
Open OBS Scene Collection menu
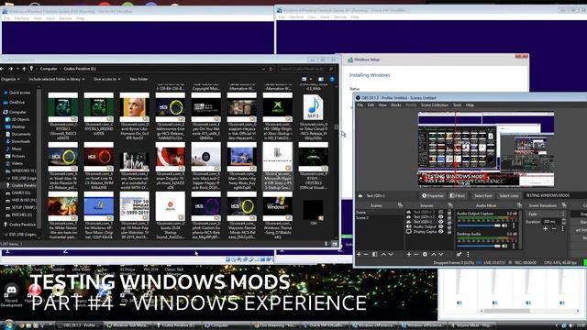pos(434,105)
